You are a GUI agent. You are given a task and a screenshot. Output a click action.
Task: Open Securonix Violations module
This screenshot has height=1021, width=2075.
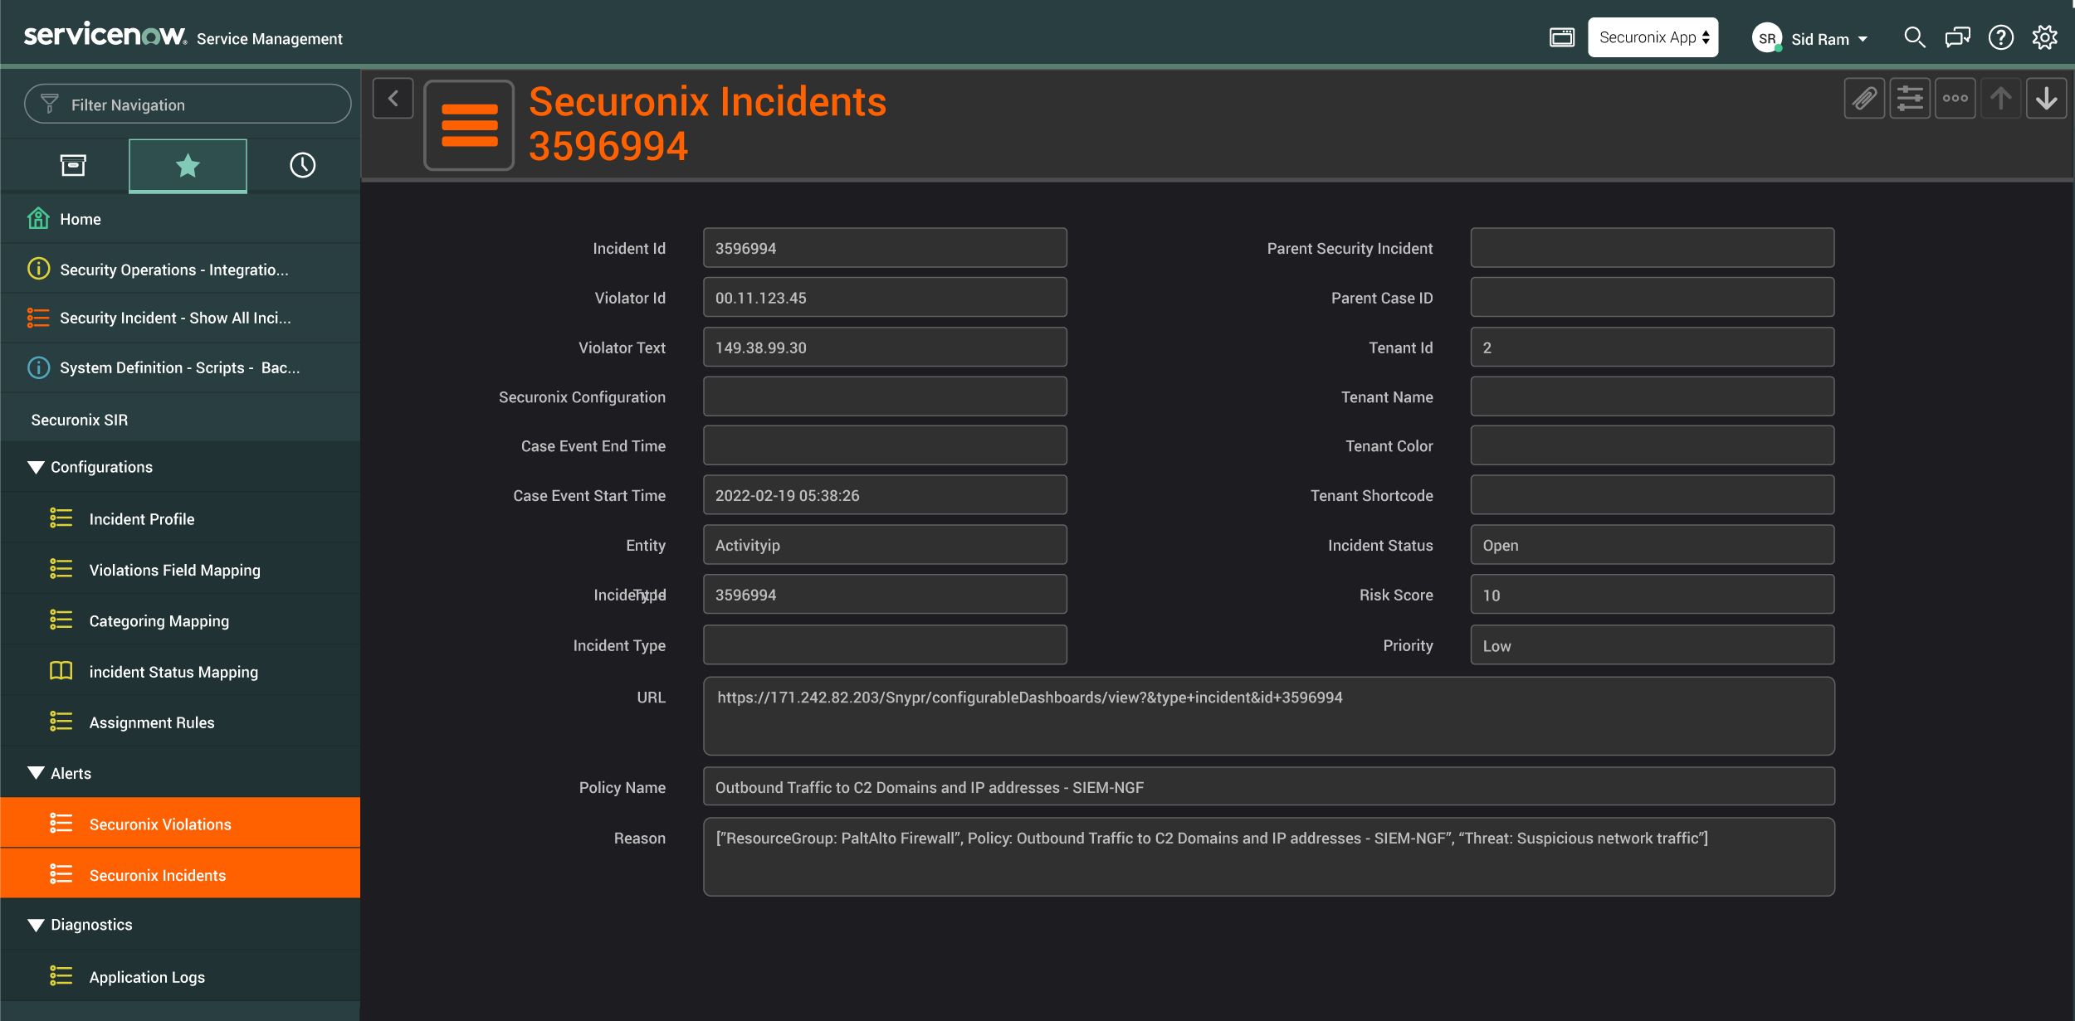pyautogui.click(x=160, y=824)
